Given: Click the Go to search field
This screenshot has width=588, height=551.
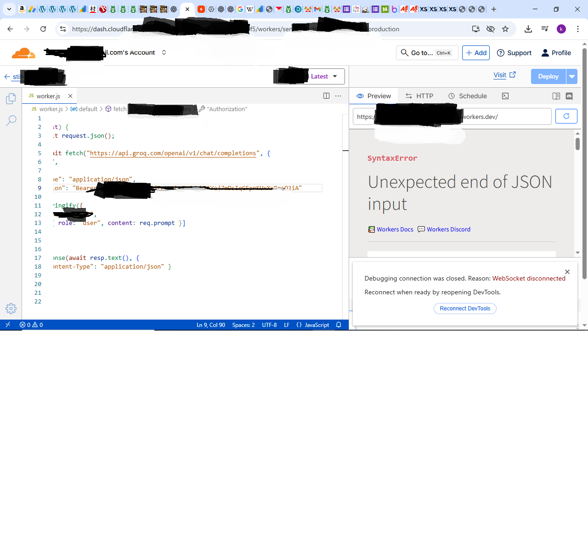Looking at the screenshot, I should click(427, 53).
